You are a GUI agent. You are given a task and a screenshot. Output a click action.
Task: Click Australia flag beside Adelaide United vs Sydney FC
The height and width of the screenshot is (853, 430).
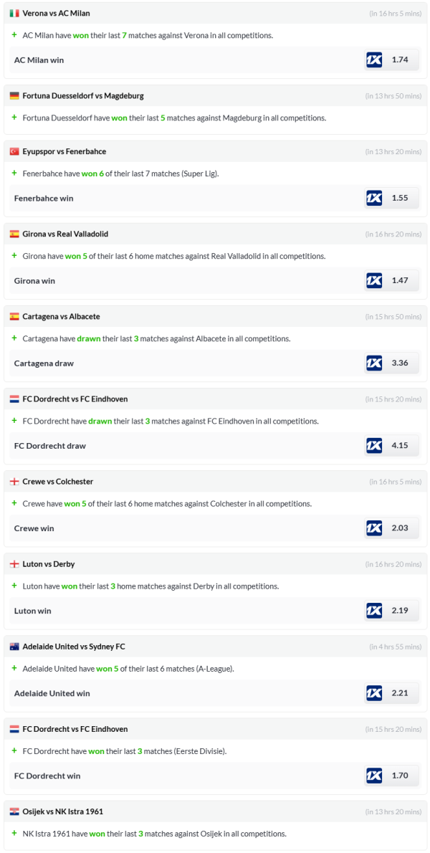[14, 647]
